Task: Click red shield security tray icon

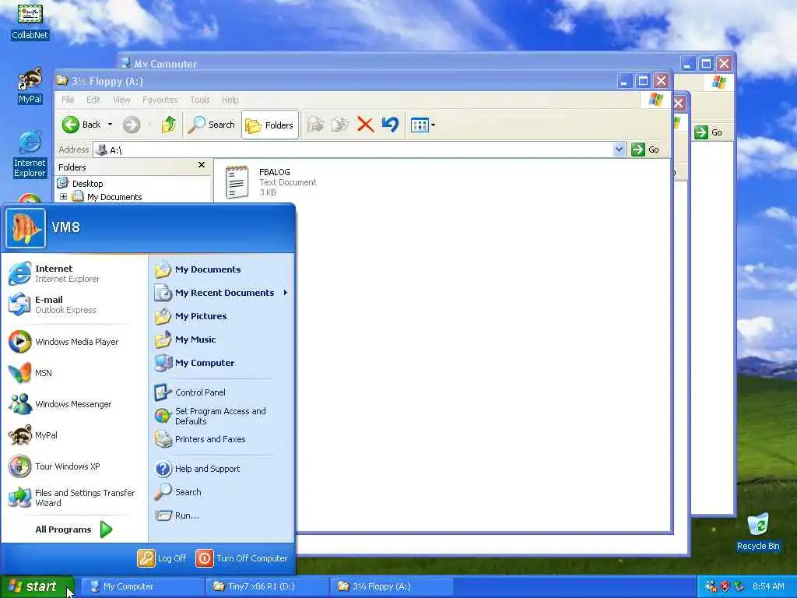Action: 725,586
